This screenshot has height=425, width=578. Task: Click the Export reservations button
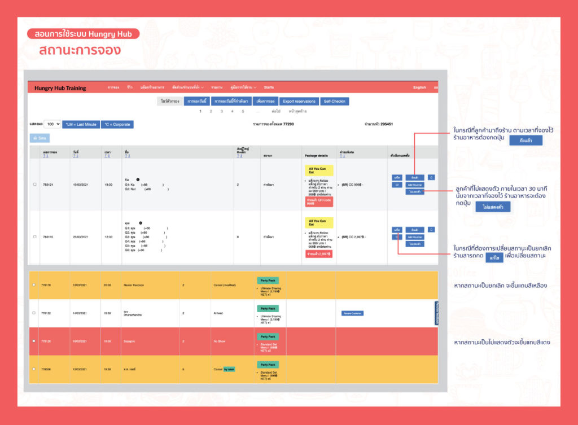(299, 102)
